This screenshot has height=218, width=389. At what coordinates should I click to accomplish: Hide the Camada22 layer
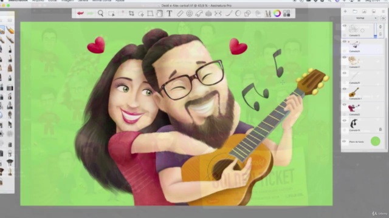[345, 105]
